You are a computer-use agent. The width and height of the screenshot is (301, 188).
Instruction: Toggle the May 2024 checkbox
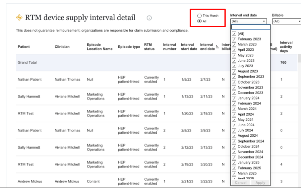click(x=234, y=119)
